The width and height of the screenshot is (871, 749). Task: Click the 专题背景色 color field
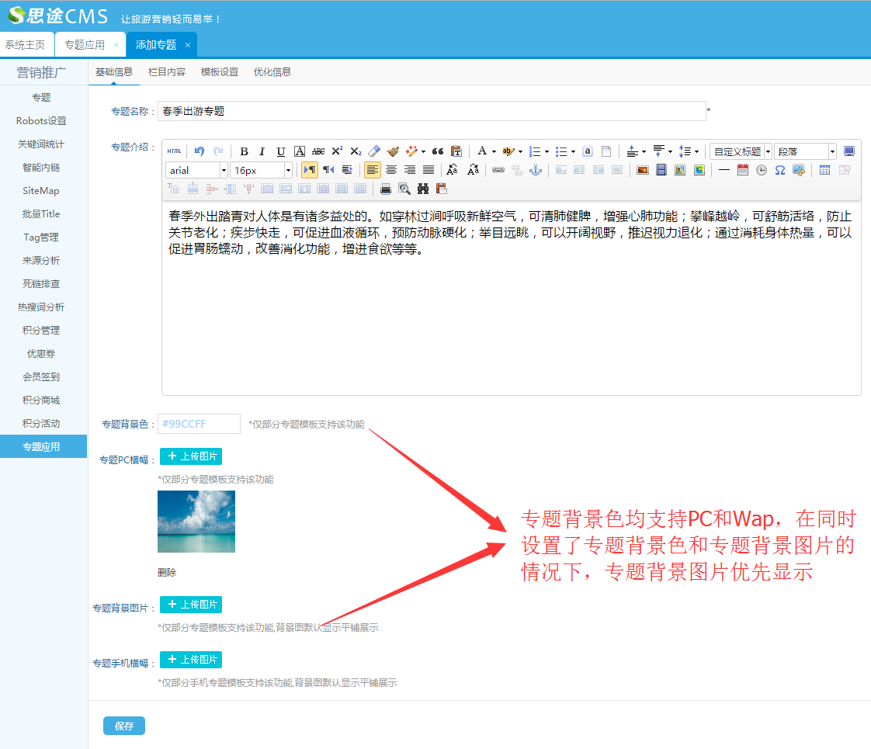[200, 424]
